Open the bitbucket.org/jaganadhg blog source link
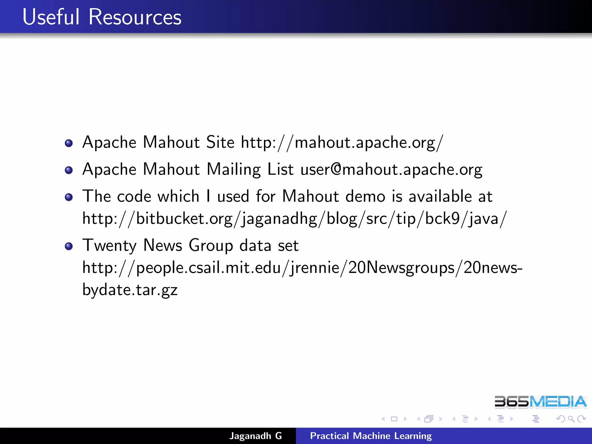The height and width of the screenshot is (444, 592). click(295, 219)
